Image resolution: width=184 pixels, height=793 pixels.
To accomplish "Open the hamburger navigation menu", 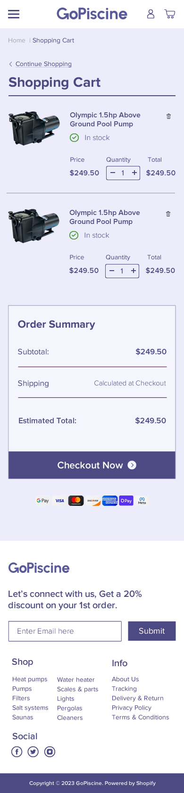I will tap(14, 14).
